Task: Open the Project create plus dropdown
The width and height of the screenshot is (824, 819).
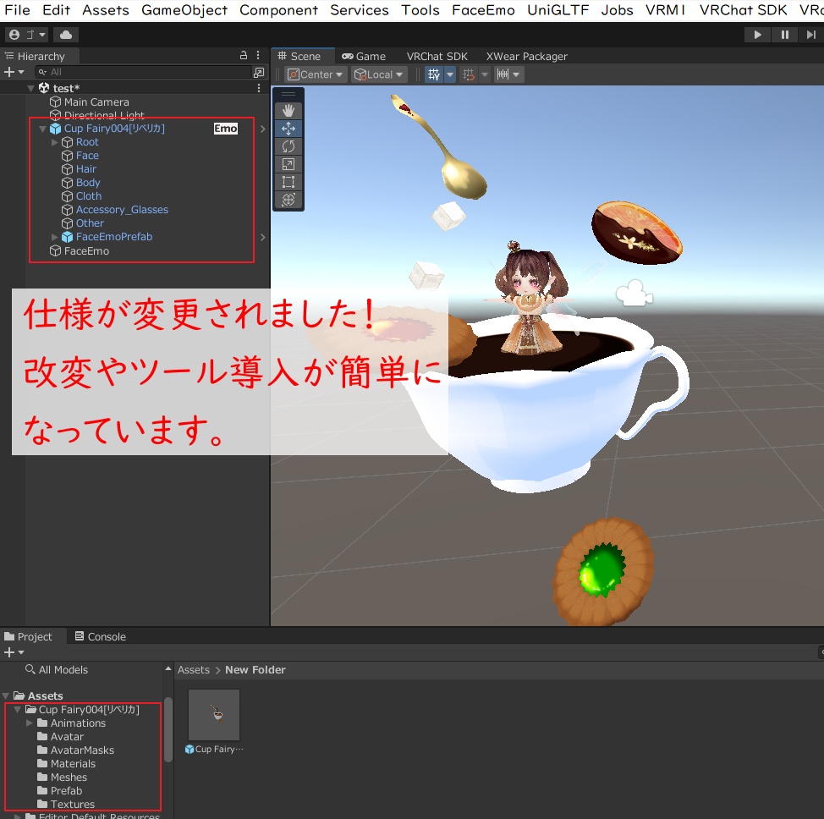Action: point(14,652)
